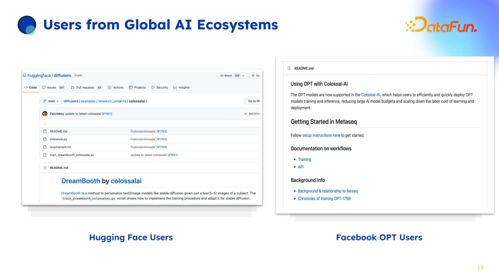Open the main branch dropdown

click(51, 101)
